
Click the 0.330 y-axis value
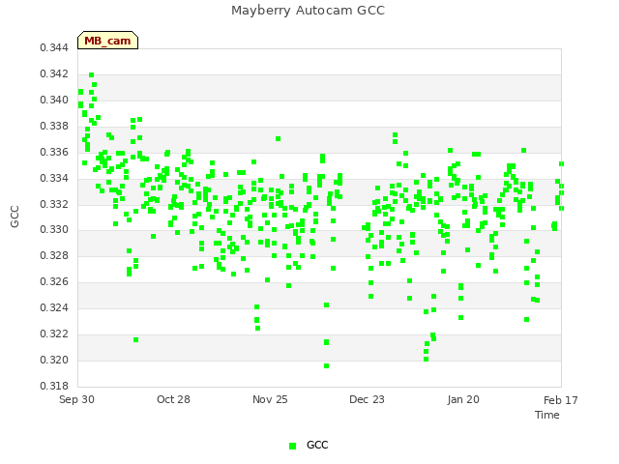click(x=54, y=230)
